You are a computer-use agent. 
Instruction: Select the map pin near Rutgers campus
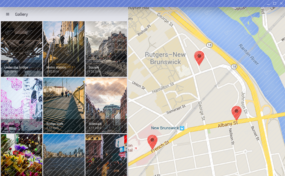click(x=199, y=58)
